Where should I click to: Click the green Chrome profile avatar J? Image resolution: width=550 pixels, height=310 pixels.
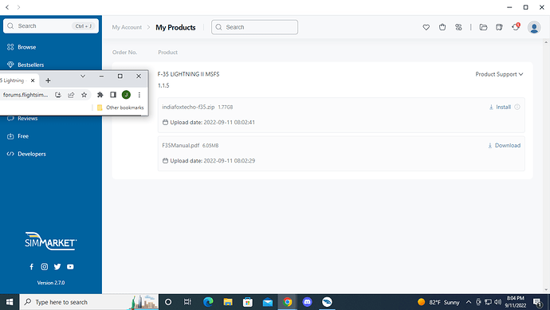126,95
